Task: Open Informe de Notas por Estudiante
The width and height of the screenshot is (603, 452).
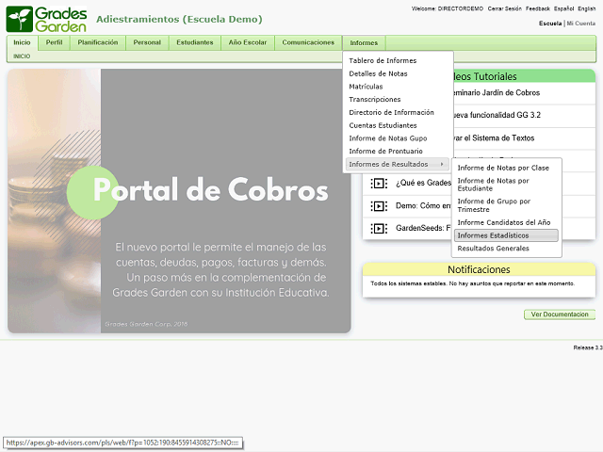Action: (506, 185)
